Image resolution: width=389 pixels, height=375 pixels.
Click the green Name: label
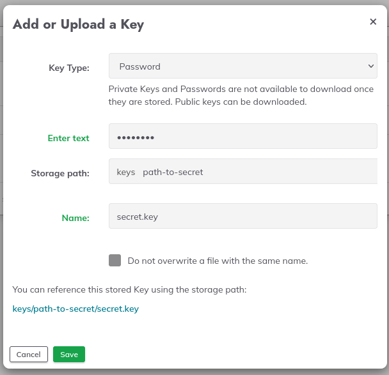coord(75,218)
